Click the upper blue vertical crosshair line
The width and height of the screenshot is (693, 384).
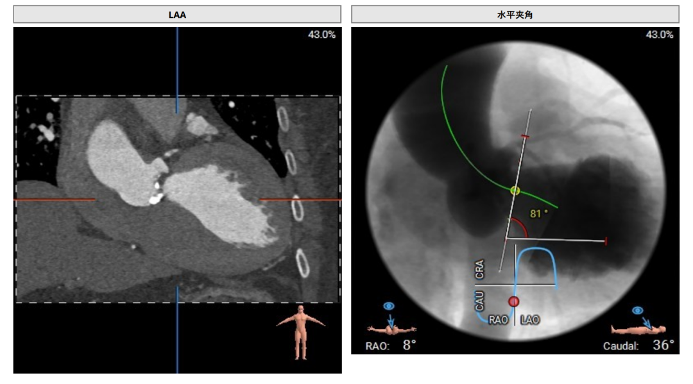coord(177,70)
